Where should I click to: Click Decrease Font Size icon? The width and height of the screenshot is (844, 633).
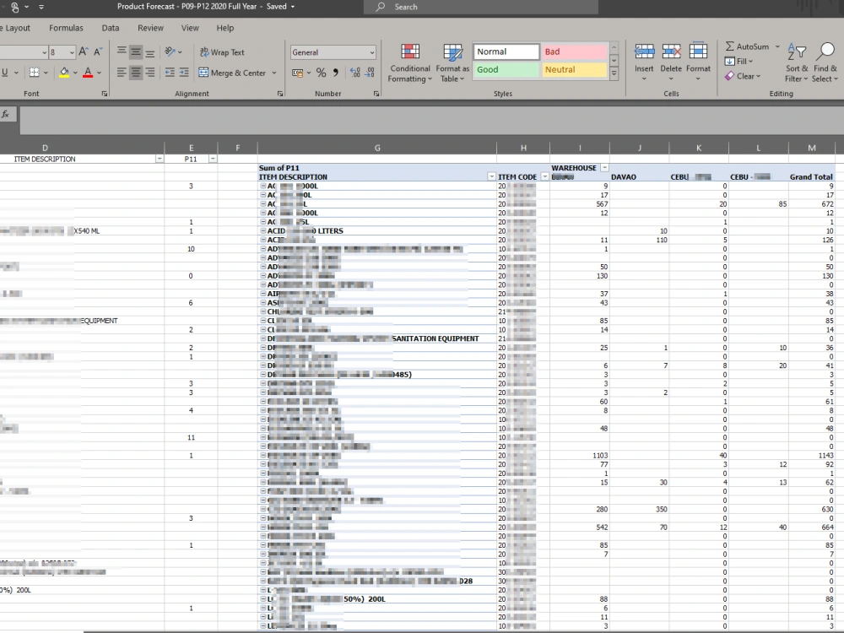(98, 51)
